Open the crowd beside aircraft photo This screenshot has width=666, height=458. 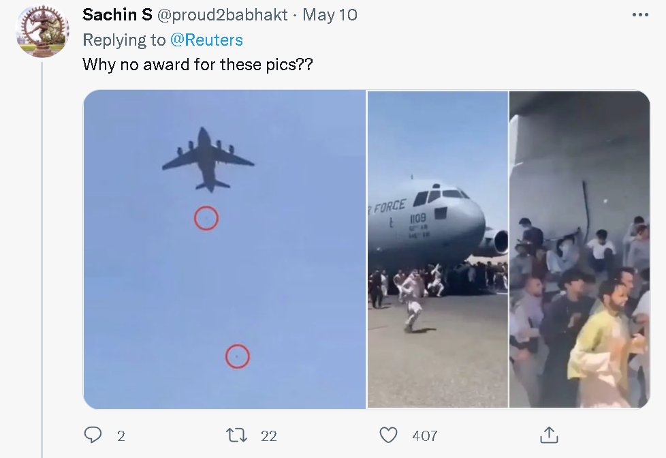point(580,249)
